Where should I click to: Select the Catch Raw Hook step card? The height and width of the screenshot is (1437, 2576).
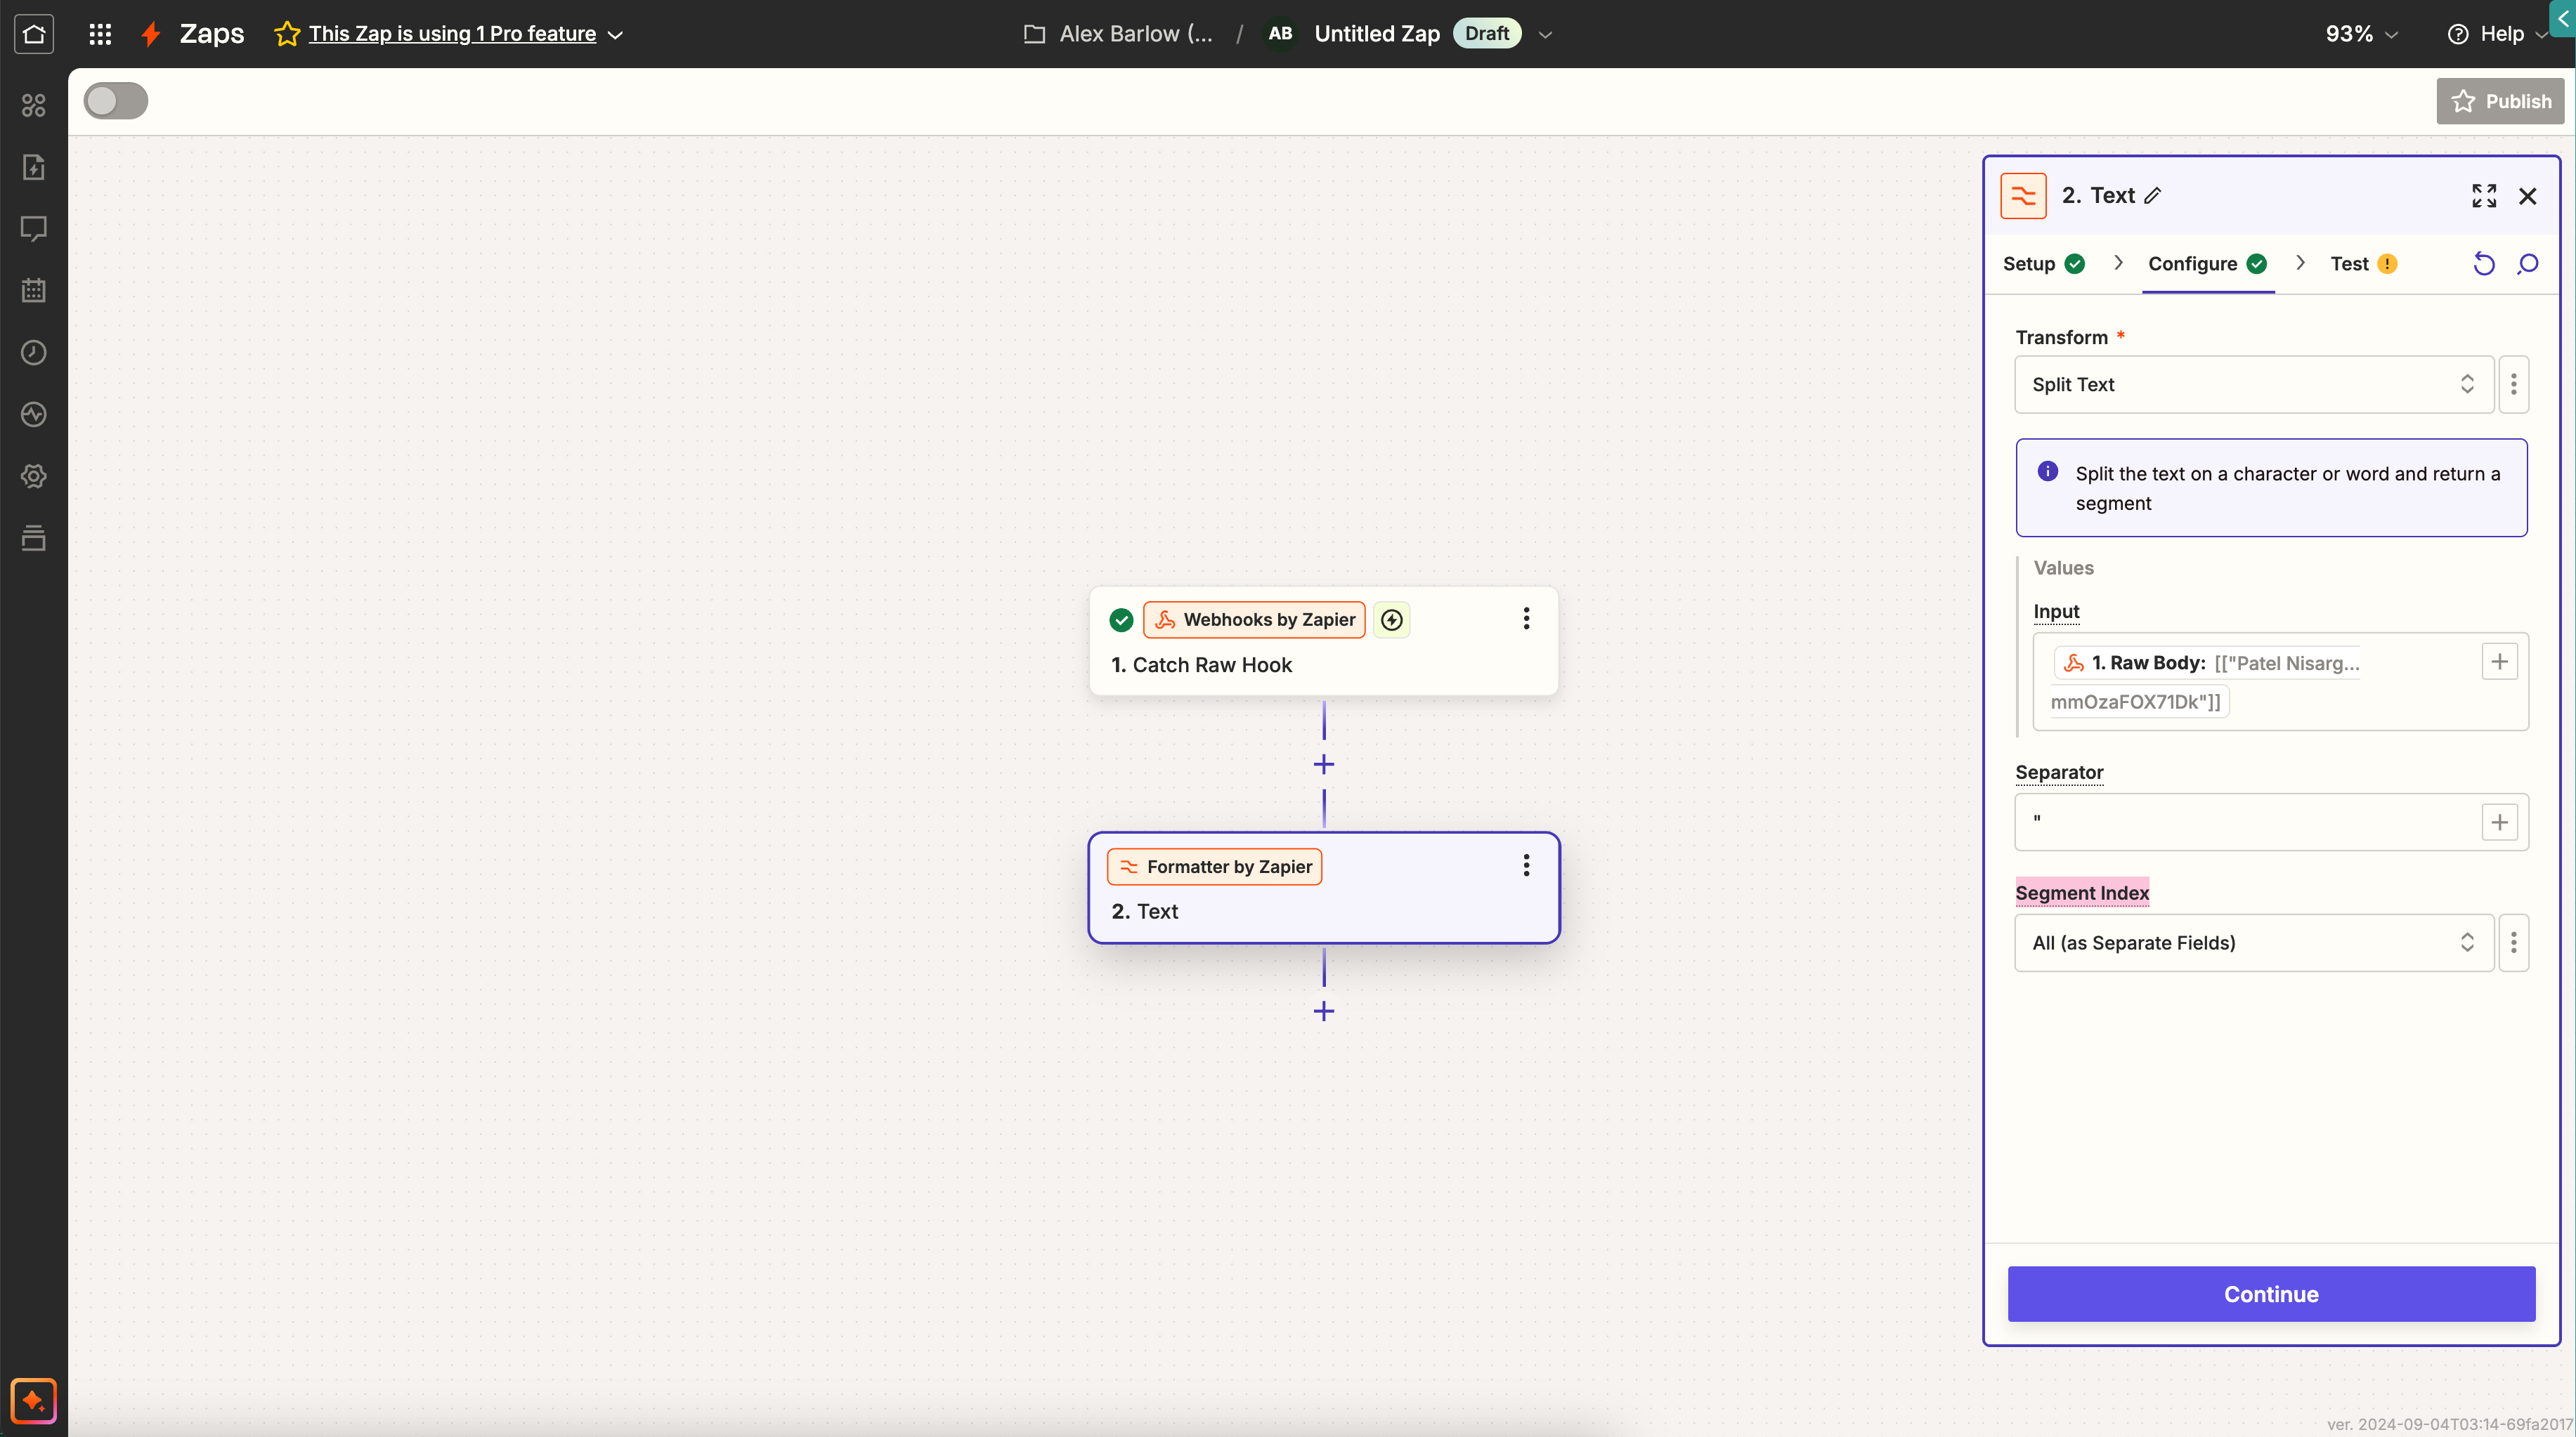tap(1323, 641)
